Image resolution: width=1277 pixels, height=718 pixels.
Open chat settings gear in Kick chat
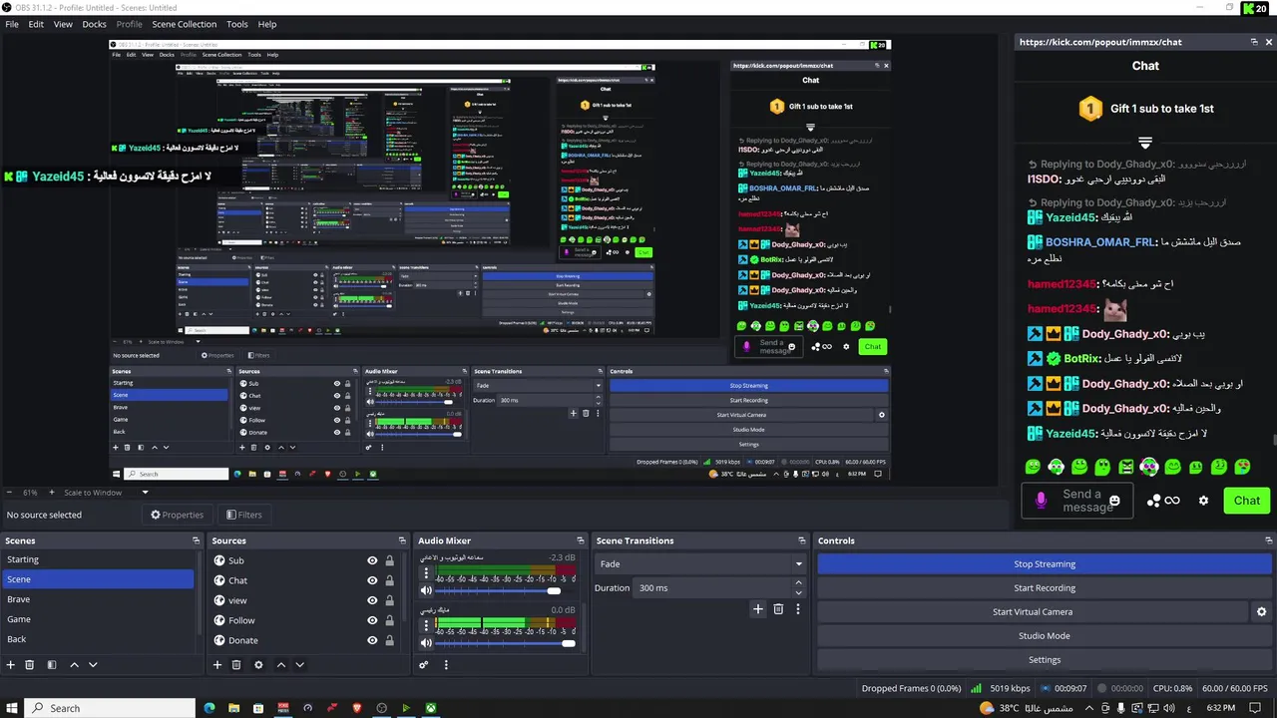(x=1203, y=501)
